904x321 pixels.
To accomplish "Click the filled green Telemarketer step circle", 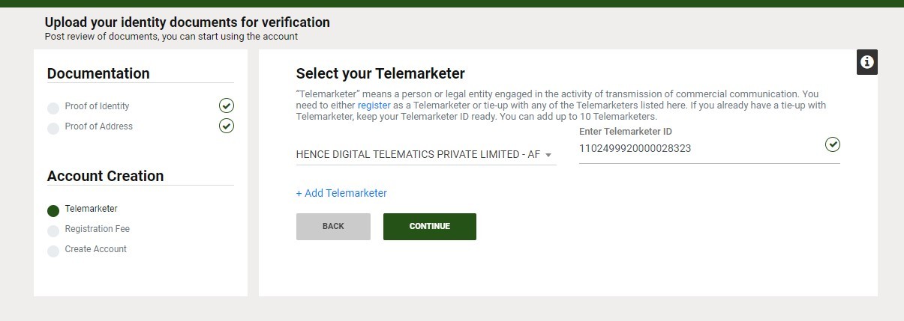I will [x=53, y=210].
